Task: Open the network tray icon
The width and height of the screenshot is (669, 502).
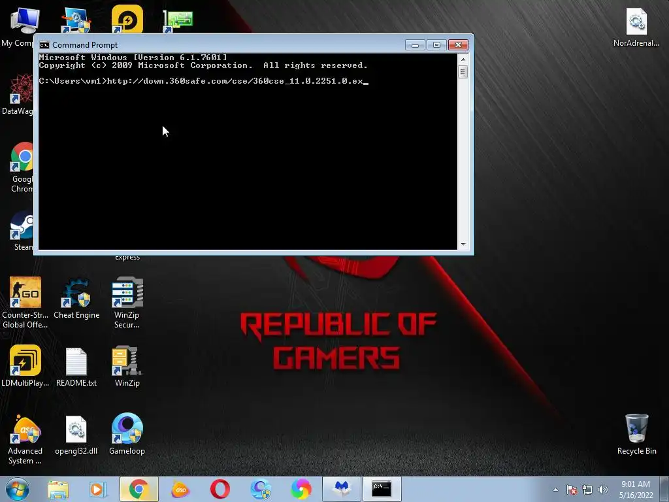Action: click(587, 490)
